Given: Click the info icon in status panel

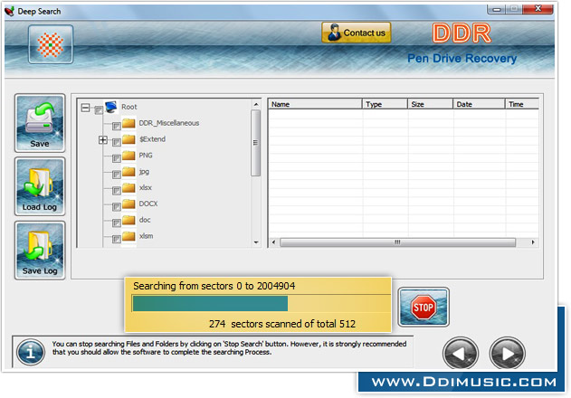Looking at the screenshot, I should 31,353.
